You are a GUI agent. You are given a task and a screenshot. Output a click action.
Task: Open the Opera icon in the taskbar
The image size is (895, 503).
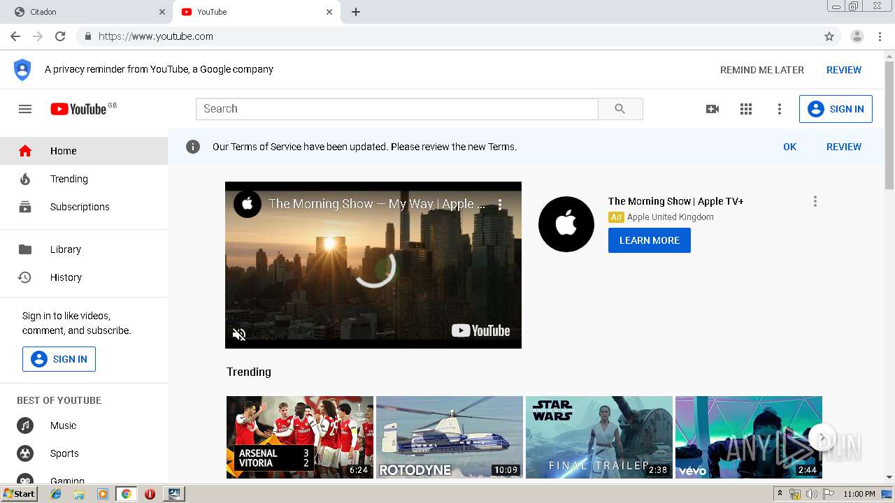(150, 494)
